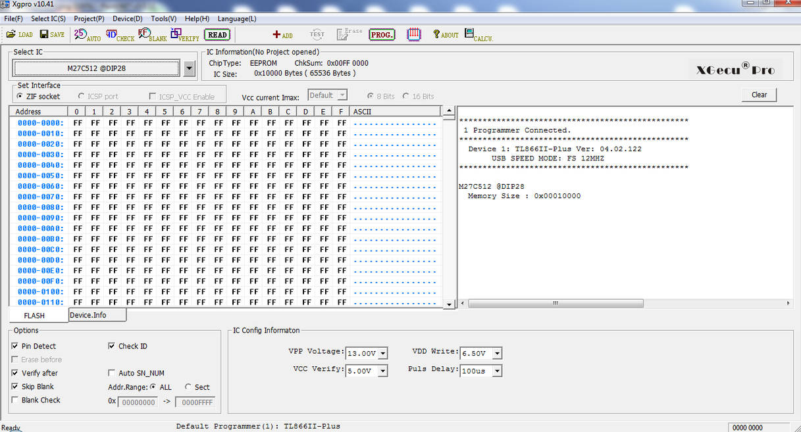Click the PROG. program chip button
Screen dimensions: 801x432
click(382, 35)
